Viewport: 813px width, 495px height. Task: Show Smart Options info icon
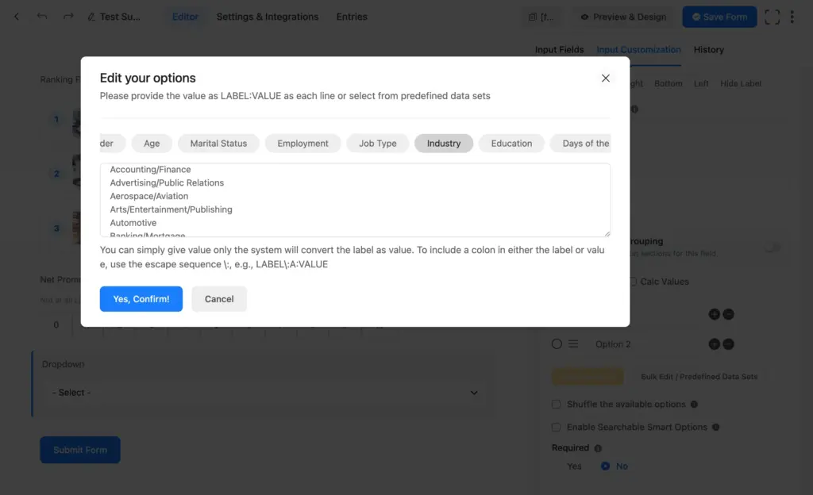click(x=715, y=427)
